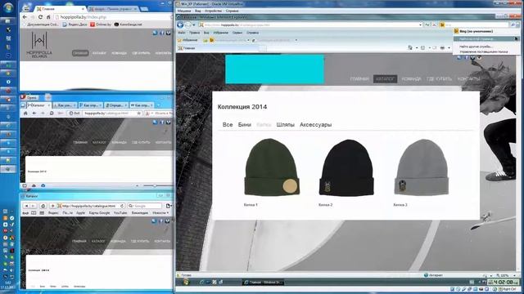Screen dimensions: 524x294
Task: Open IE's printer toolbar icon
Action: [442, 48]
